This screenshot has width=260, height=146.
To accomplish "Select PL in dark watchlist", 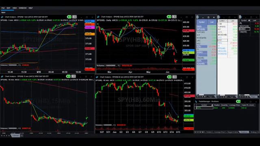I will point(245,24).
